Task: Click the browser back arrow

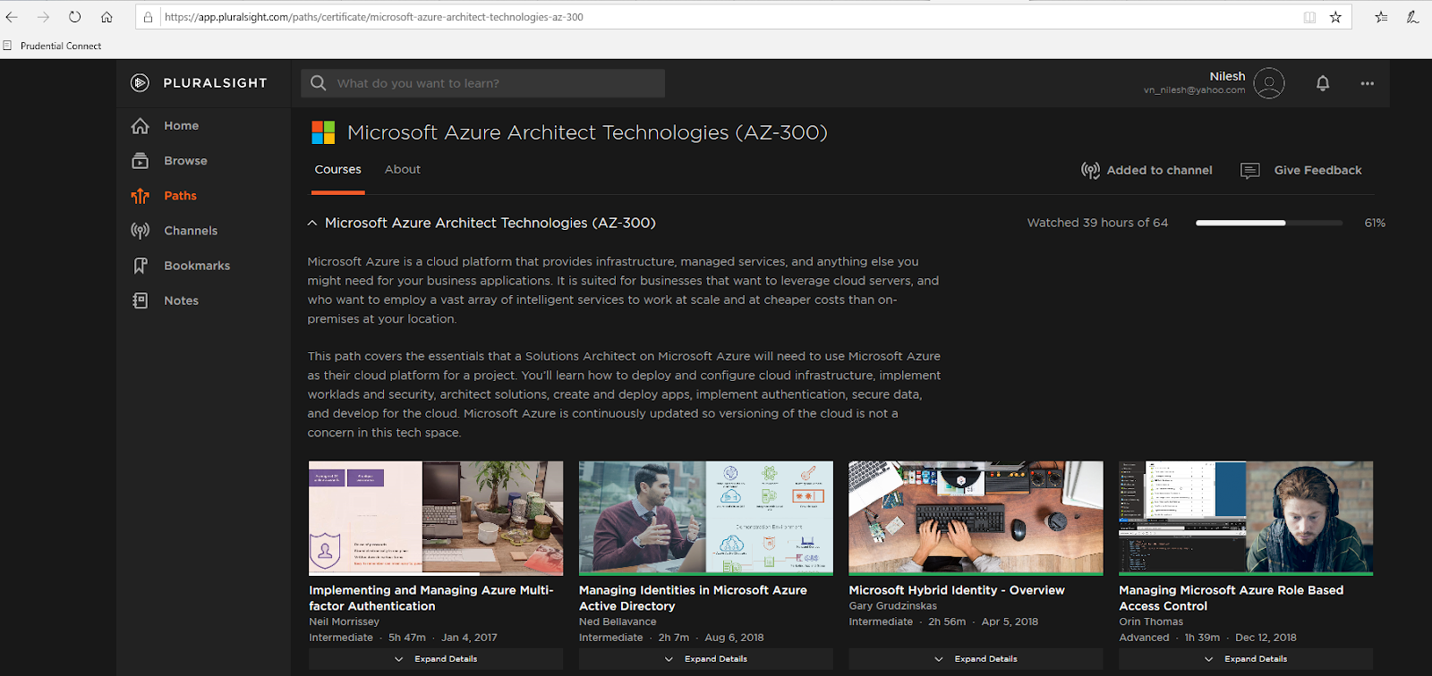Action: click(12, 17)
